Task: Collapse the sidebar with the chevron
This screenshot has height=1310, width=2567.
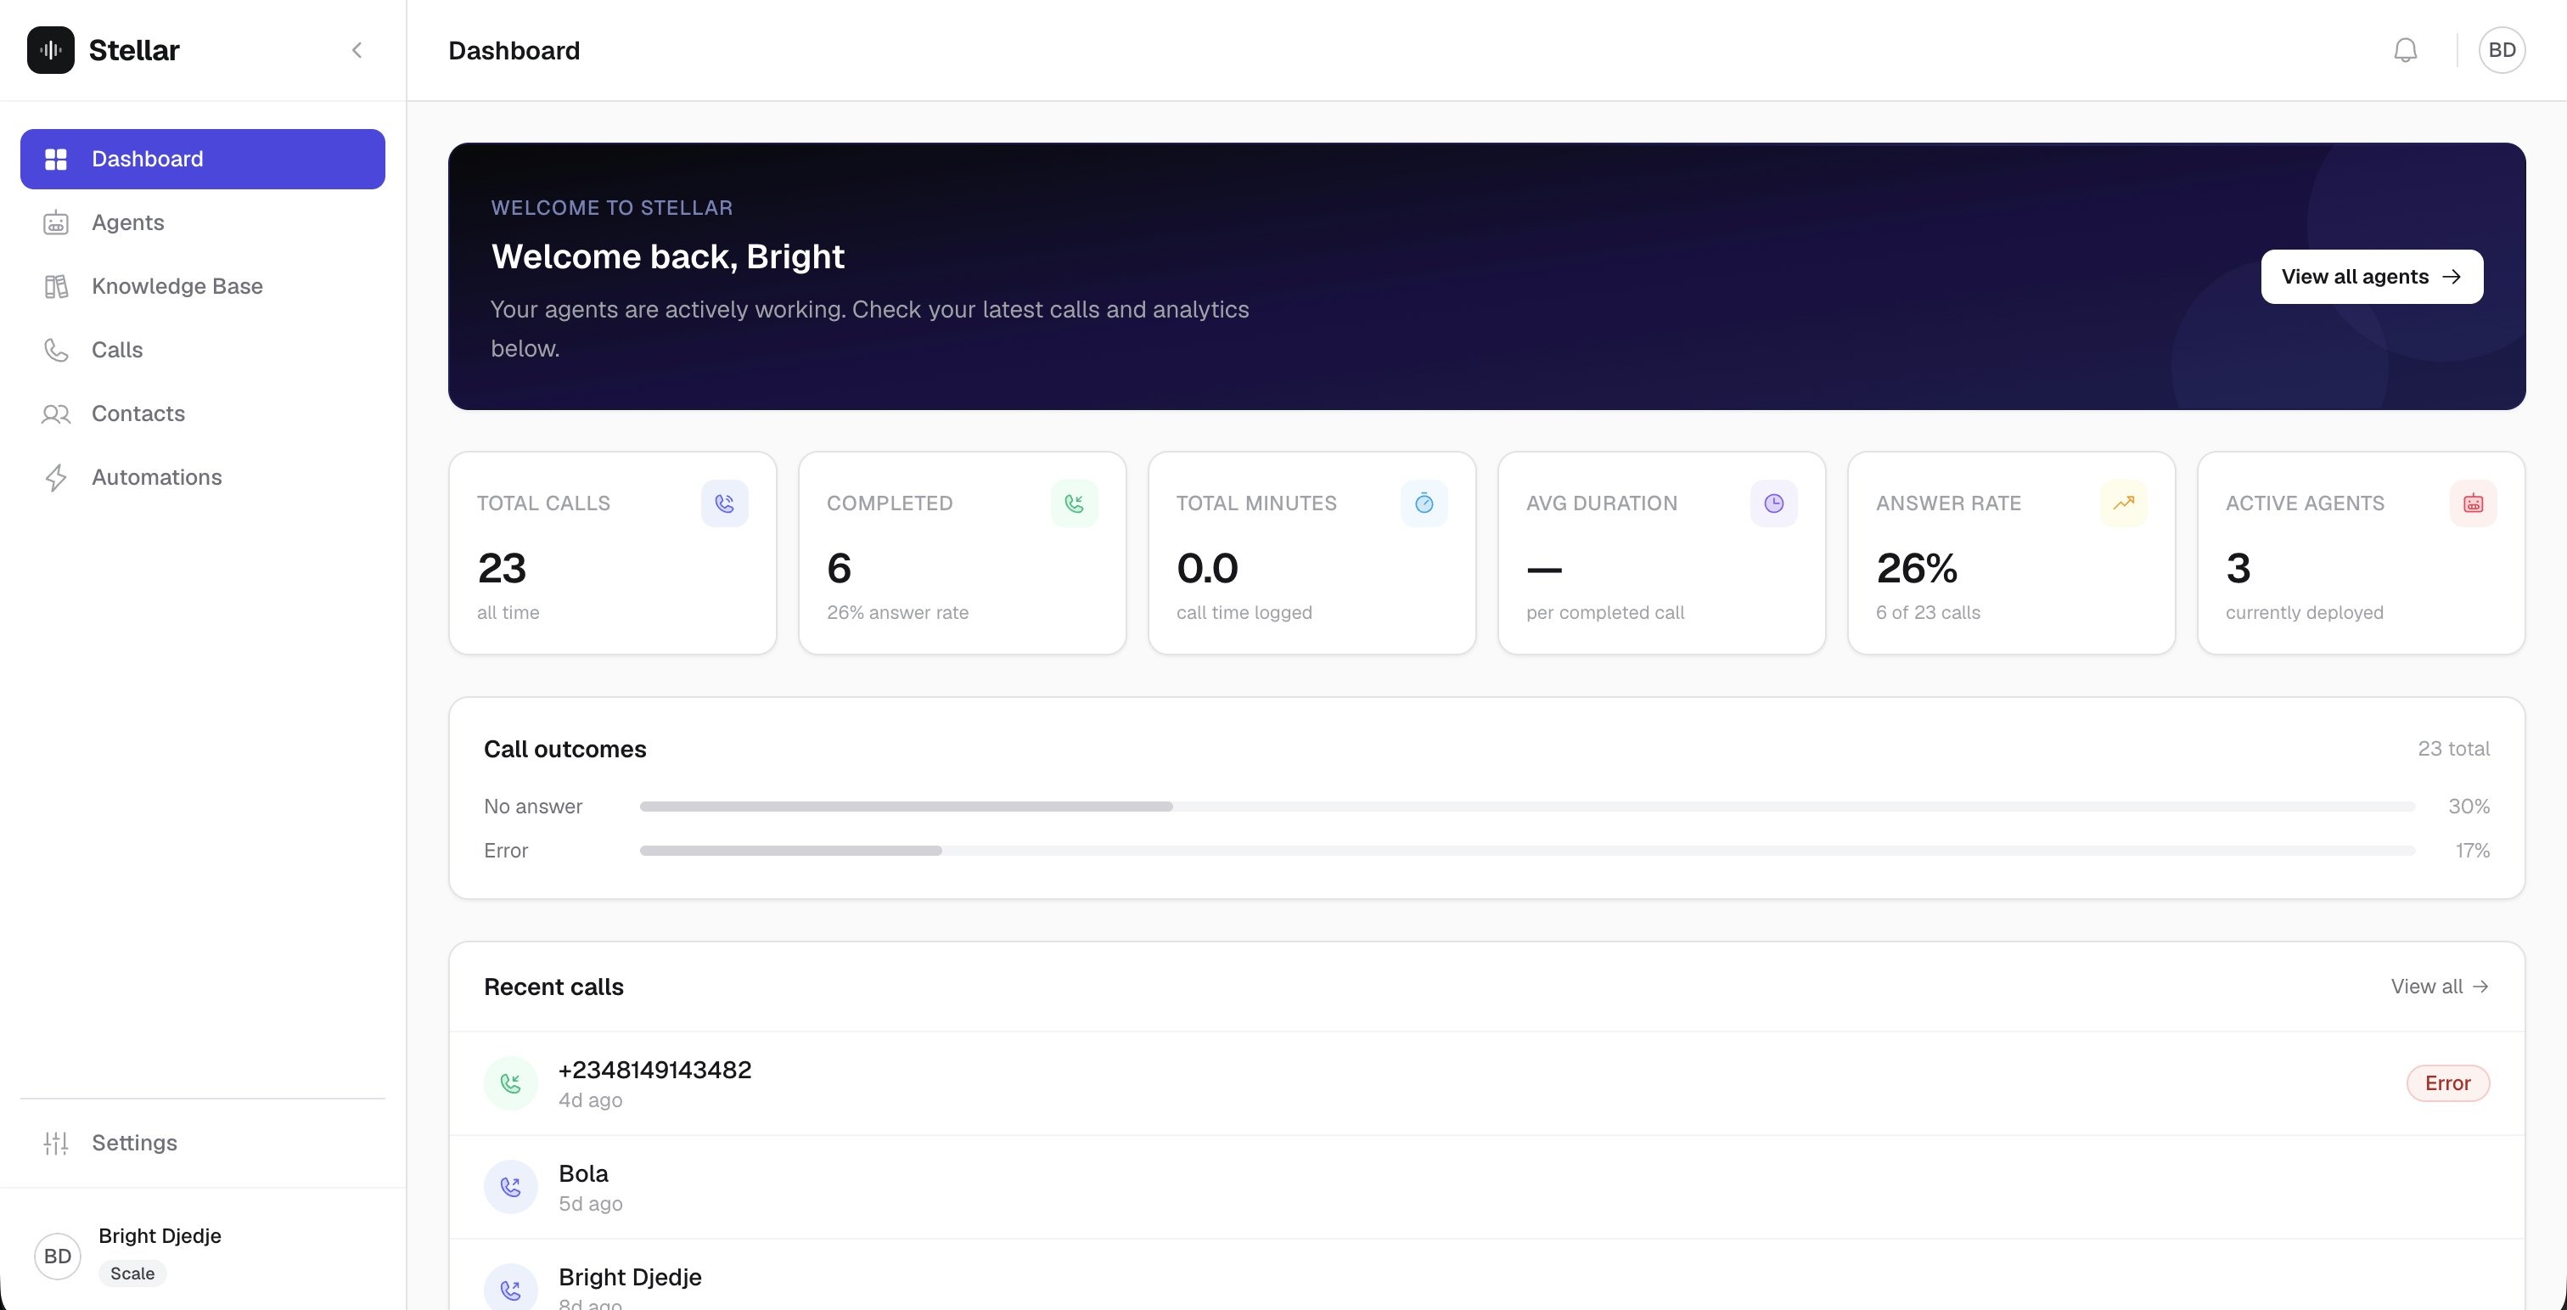Action: pos(357,50)
